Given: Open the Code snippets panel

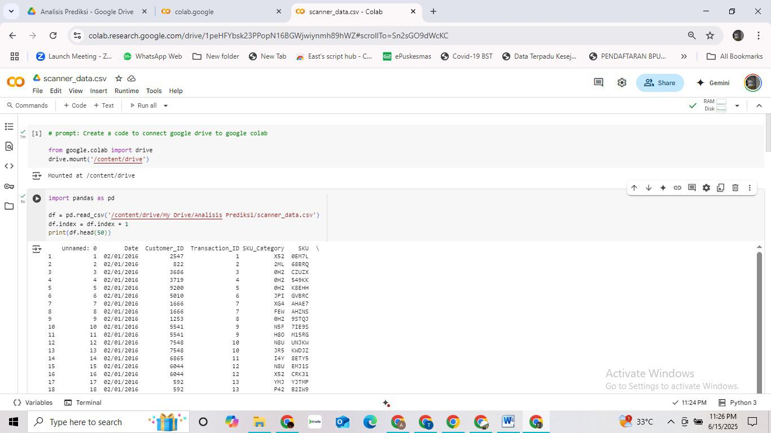Looking at the screenshot, I should tap(9, 166).
